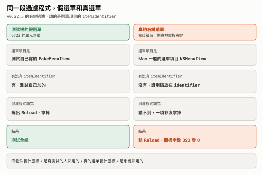Click the 結果 label in the orange result card

[142, 131]
